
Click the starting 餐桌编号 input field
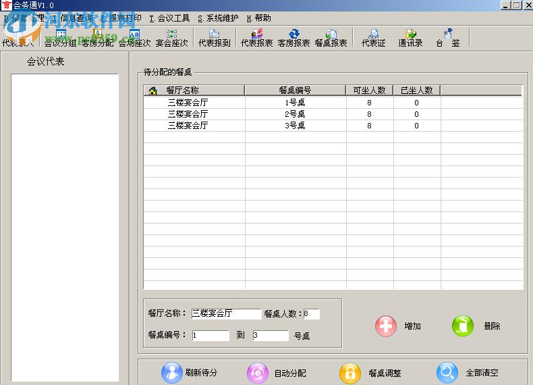[211, 335]
